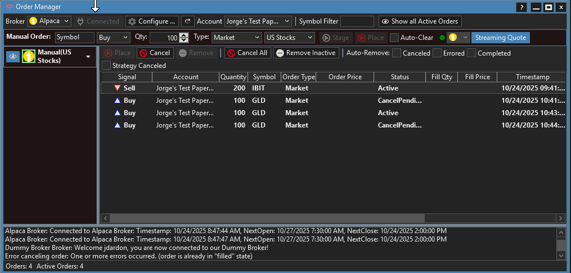Click the Symbol column header
Screen dimensions: 571x273
(264, 77)
